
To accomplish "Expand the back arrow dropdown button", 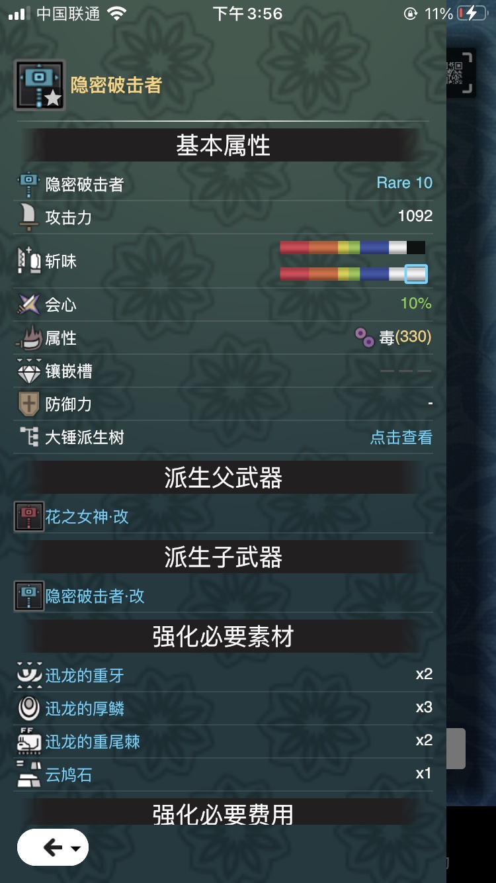I will click(x=53, y=847).
